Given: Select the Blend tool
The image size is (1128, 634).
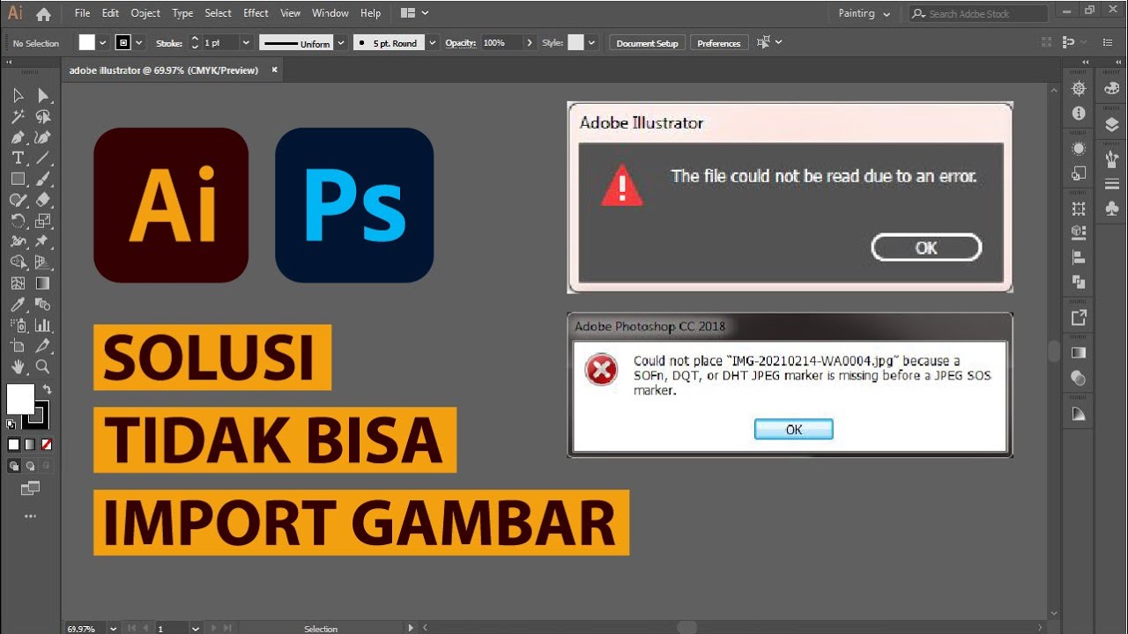Looking at the screenshot, I should coord(42,305).
